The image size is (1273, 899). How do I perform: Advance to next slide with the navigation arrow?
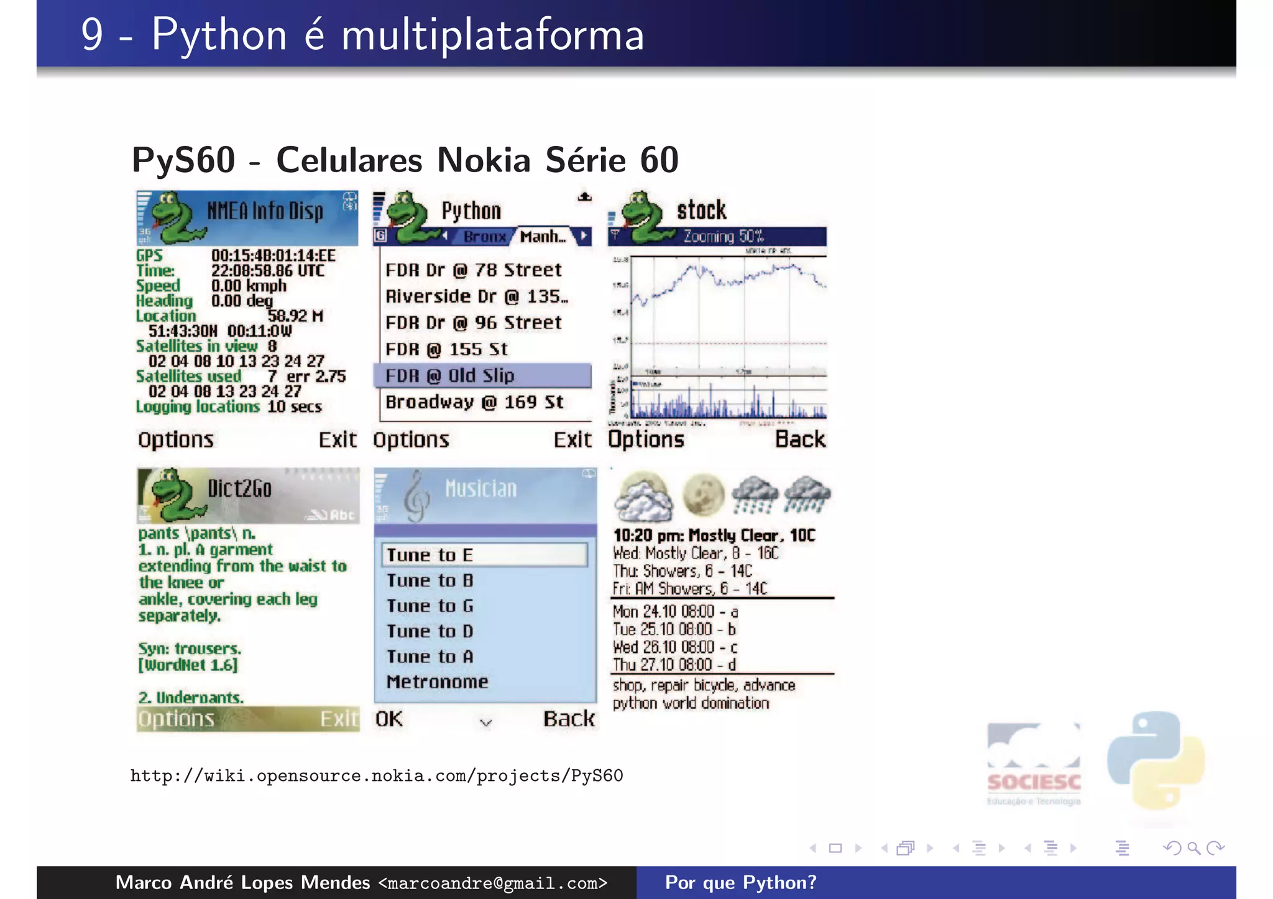click(858, 848)
